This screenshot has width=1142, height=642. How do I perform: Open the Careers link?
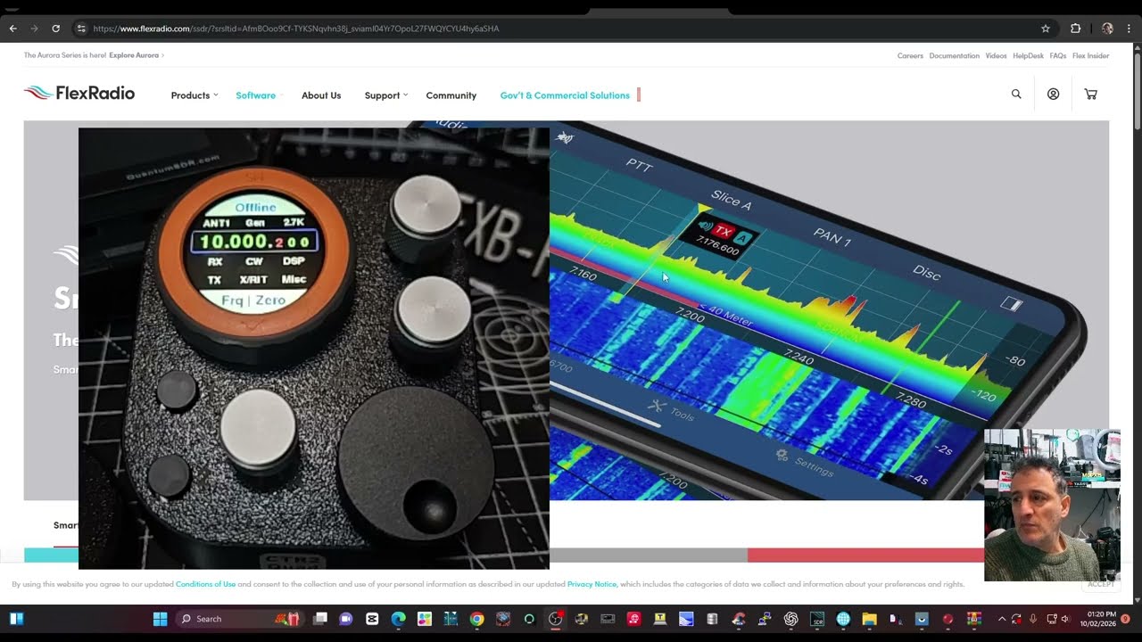[x=910, y=55]
